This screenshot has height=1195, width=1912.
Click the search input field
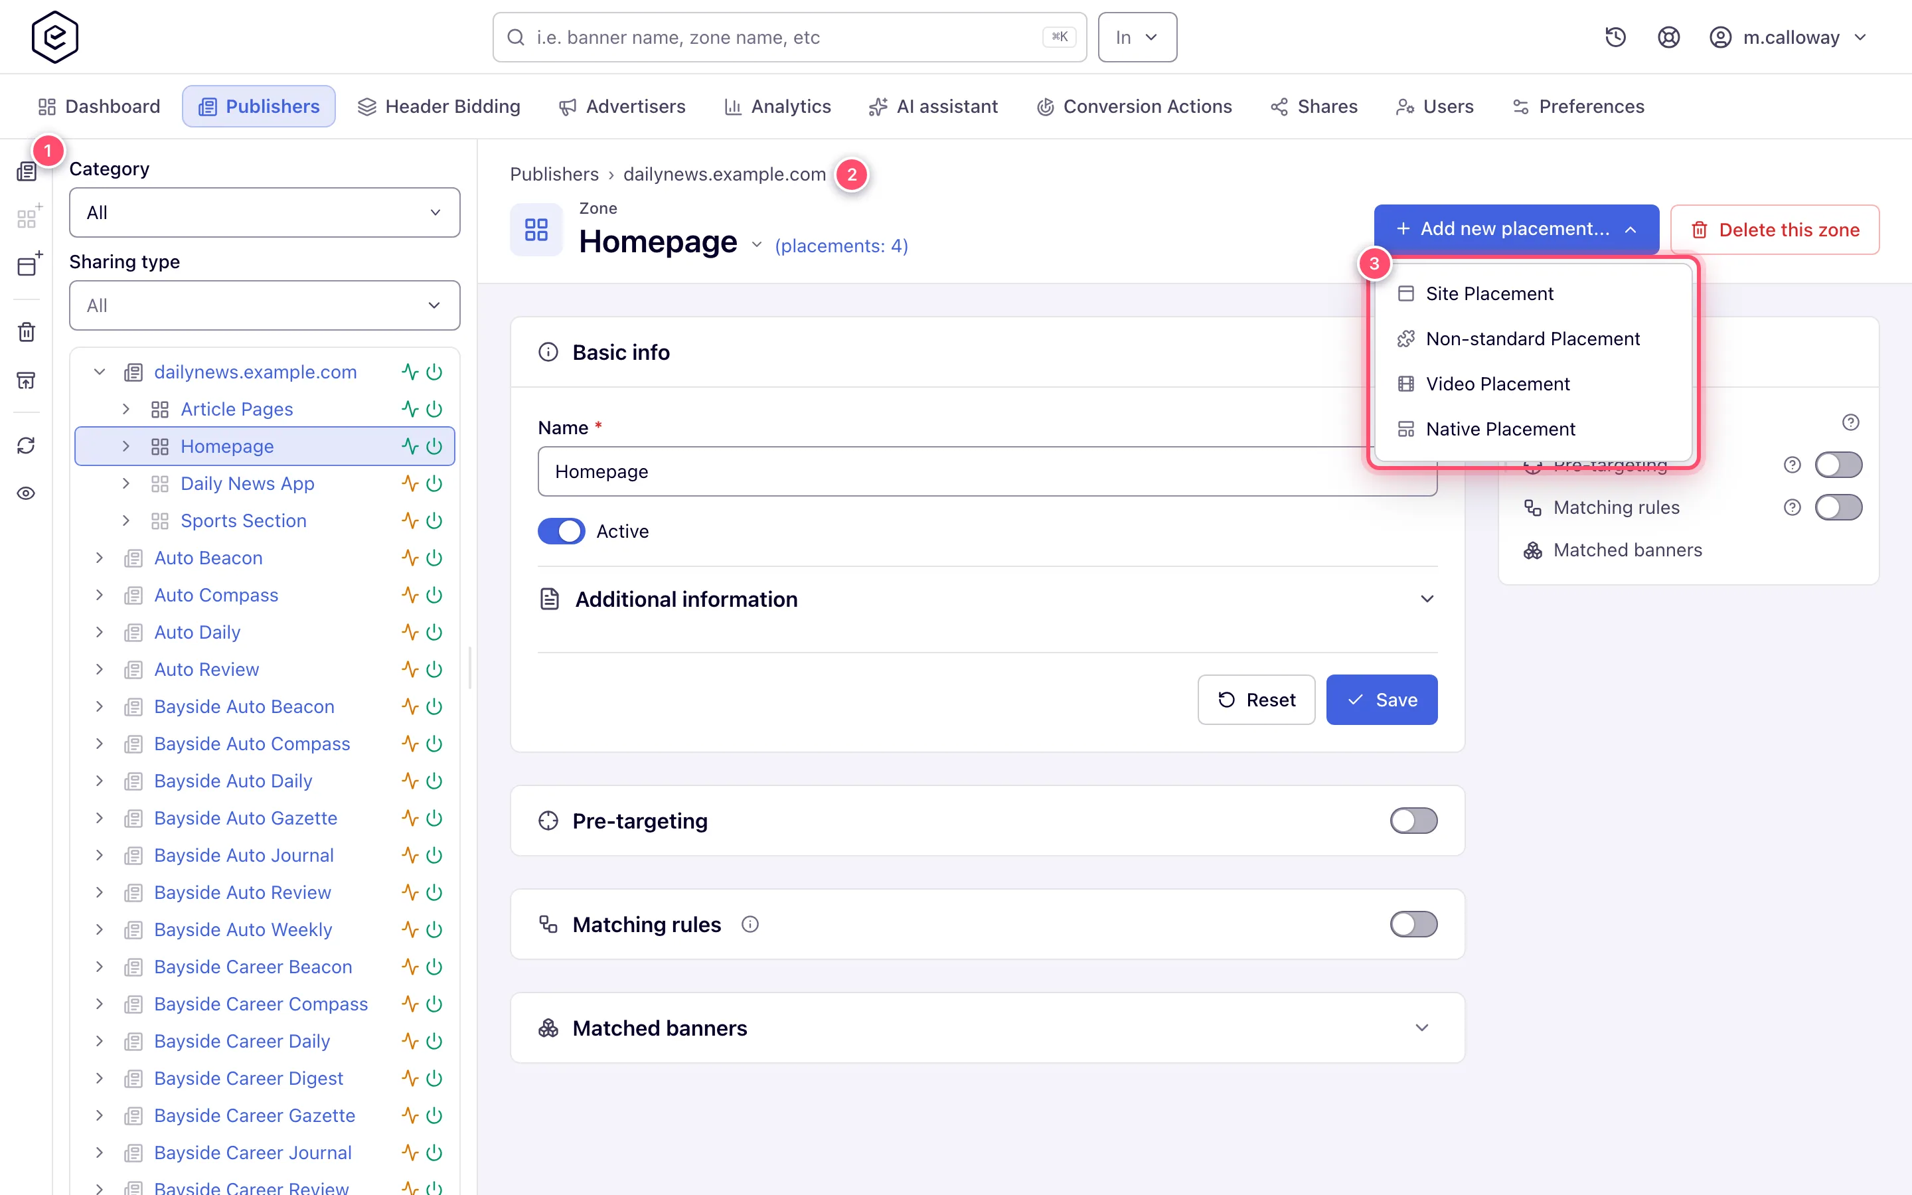789,37
